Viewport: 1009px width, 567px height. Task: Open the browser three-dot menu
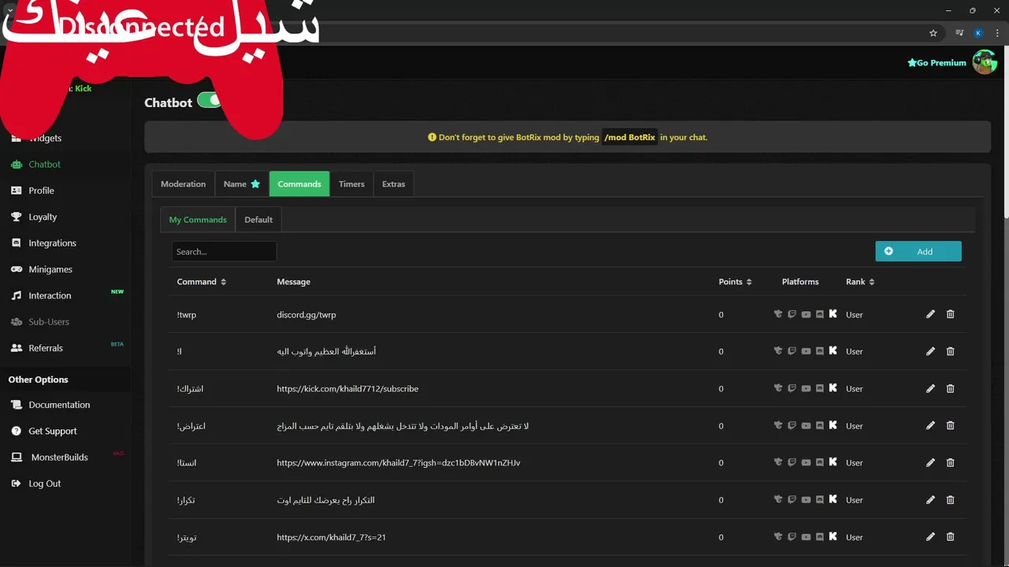click(x=996, y=33)
